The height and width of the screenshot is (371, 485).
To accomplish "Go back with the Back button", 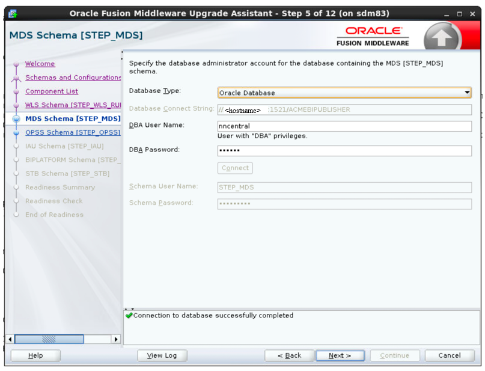I will point(290,355).
